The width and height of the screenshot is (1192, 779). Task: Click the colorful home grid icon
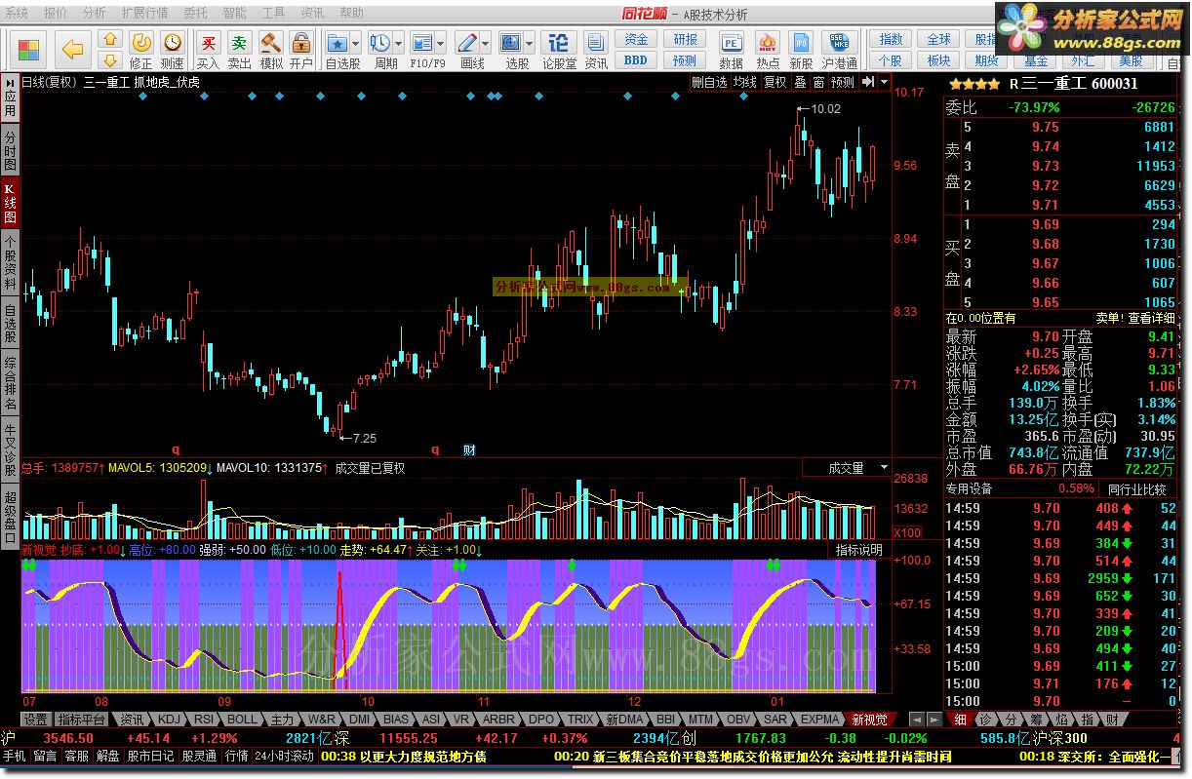point(28,49)
